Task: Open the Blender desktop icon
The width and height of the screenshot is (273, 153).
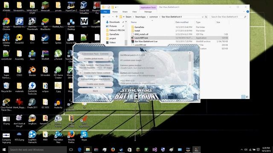Action: (32, 71)
